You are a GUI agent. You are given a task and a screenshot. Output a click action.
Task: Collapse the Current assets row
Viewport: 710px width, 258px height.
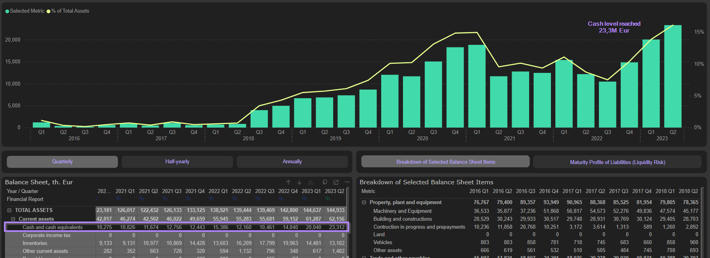[13, 219]
